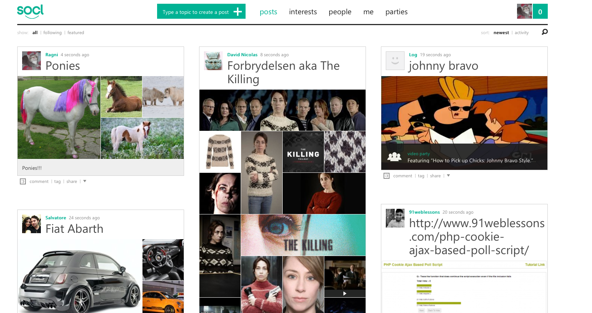Expand the more-options arrow under Ponies post

click(x=85, y=181)
